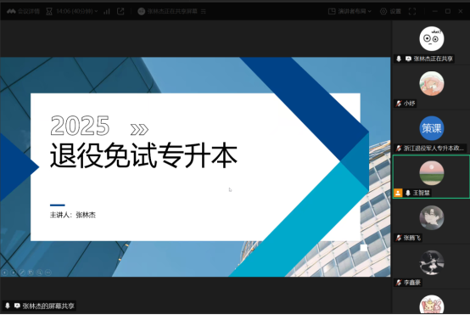This screenshot has width=470, height=315.
Task: Open more options ellipsis in slideshow controls
Action: [48, 273]
